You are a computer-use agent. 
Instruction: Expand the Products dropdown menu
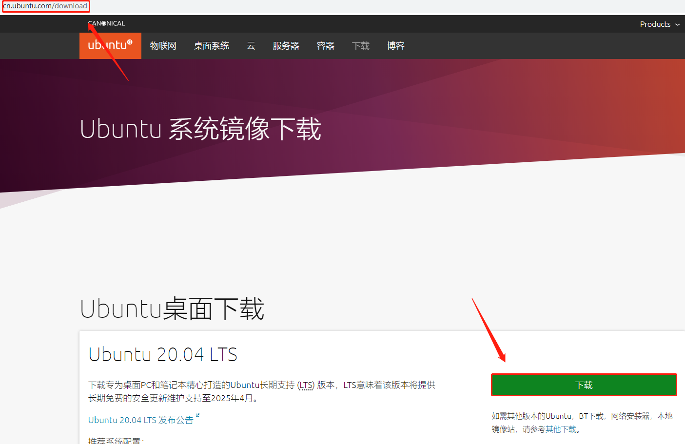pos(660,24)
